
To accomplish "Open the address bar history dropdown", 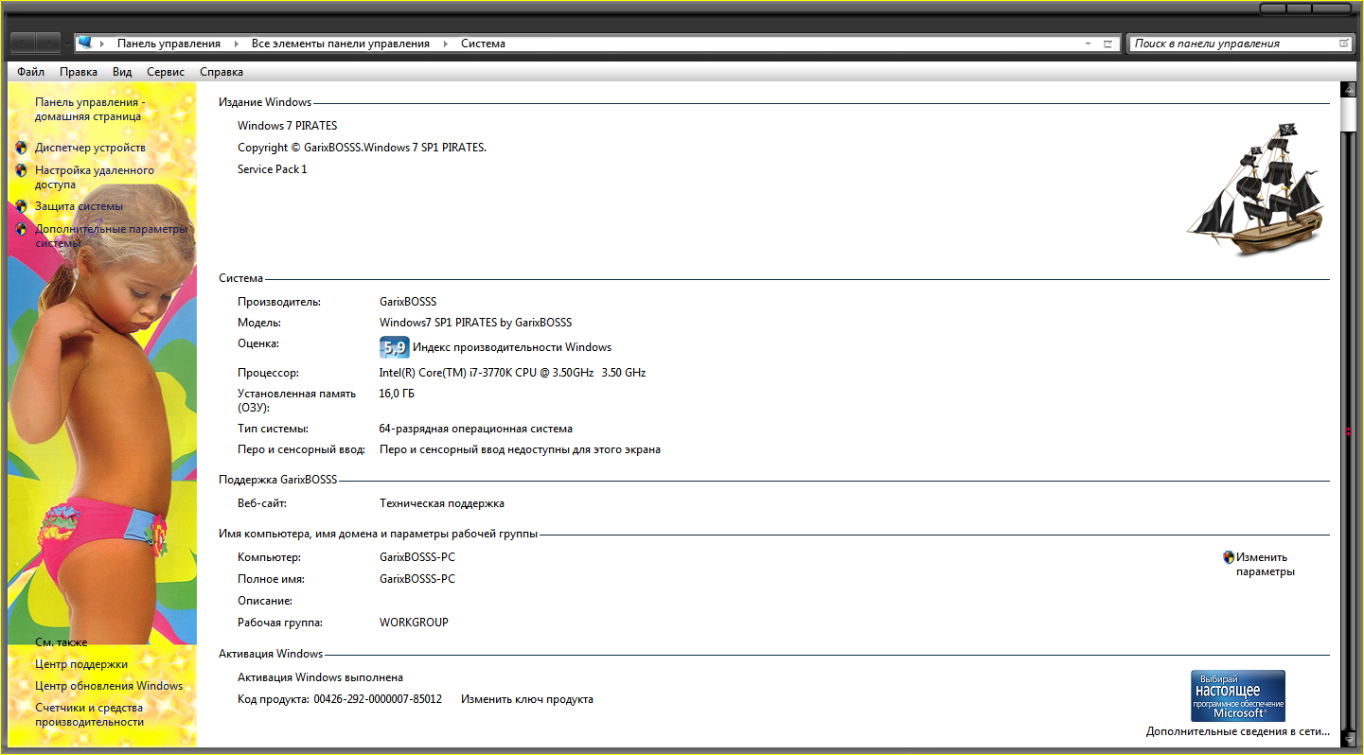I will 1088,44.
